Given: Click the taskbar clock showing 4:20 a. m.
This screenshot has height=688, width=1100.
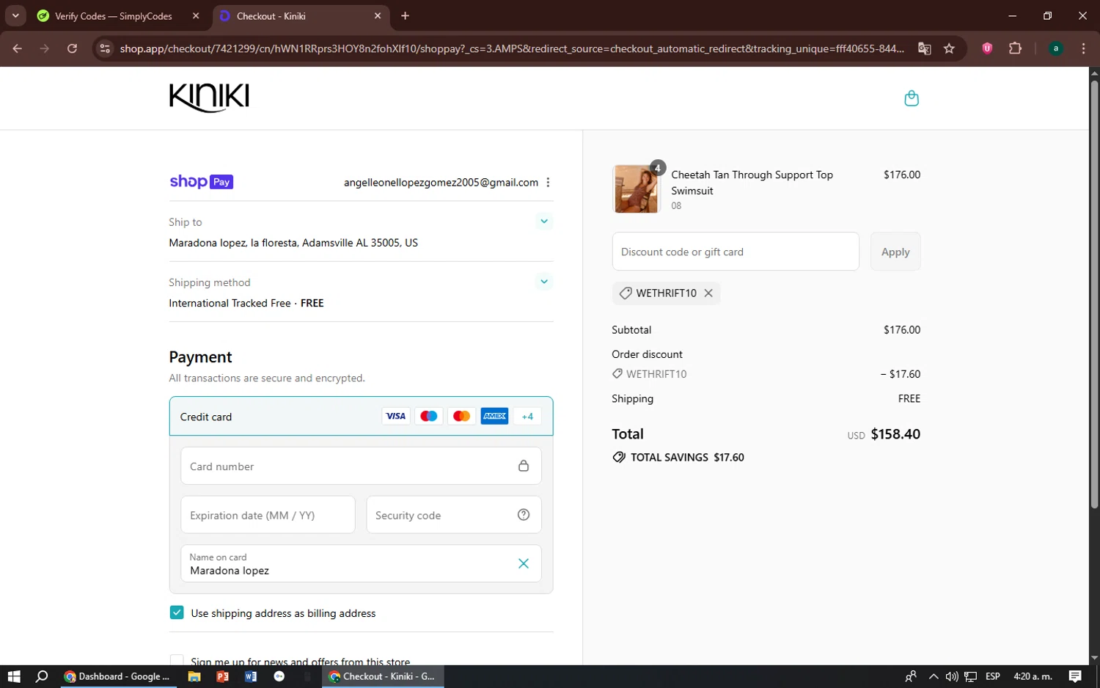Looking at the screenshot, I should pyautogui.click(x=1033, y=676).
